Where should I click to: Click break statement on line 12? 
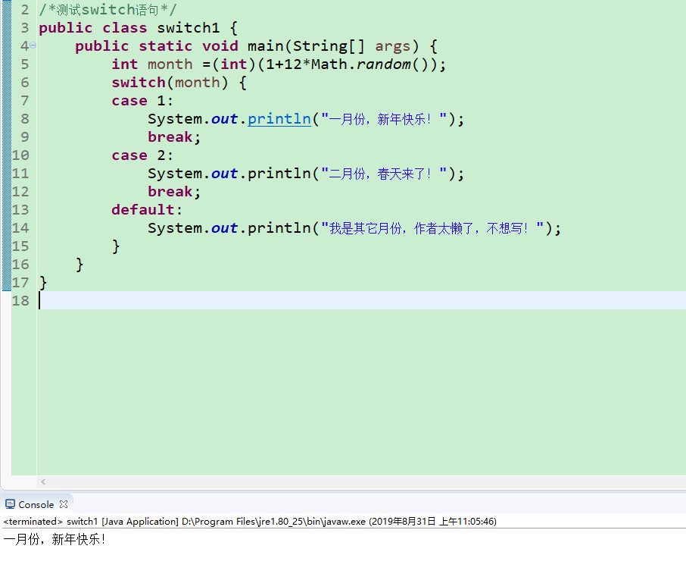(174, 192)
